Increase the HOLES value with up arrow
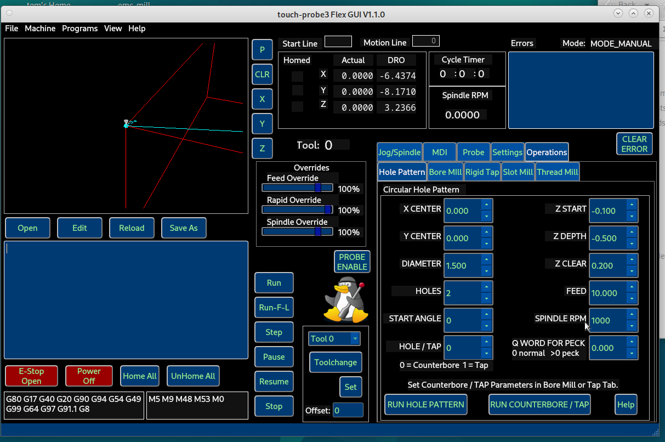This screenshot has height=442, width=665. pos(486,287)
